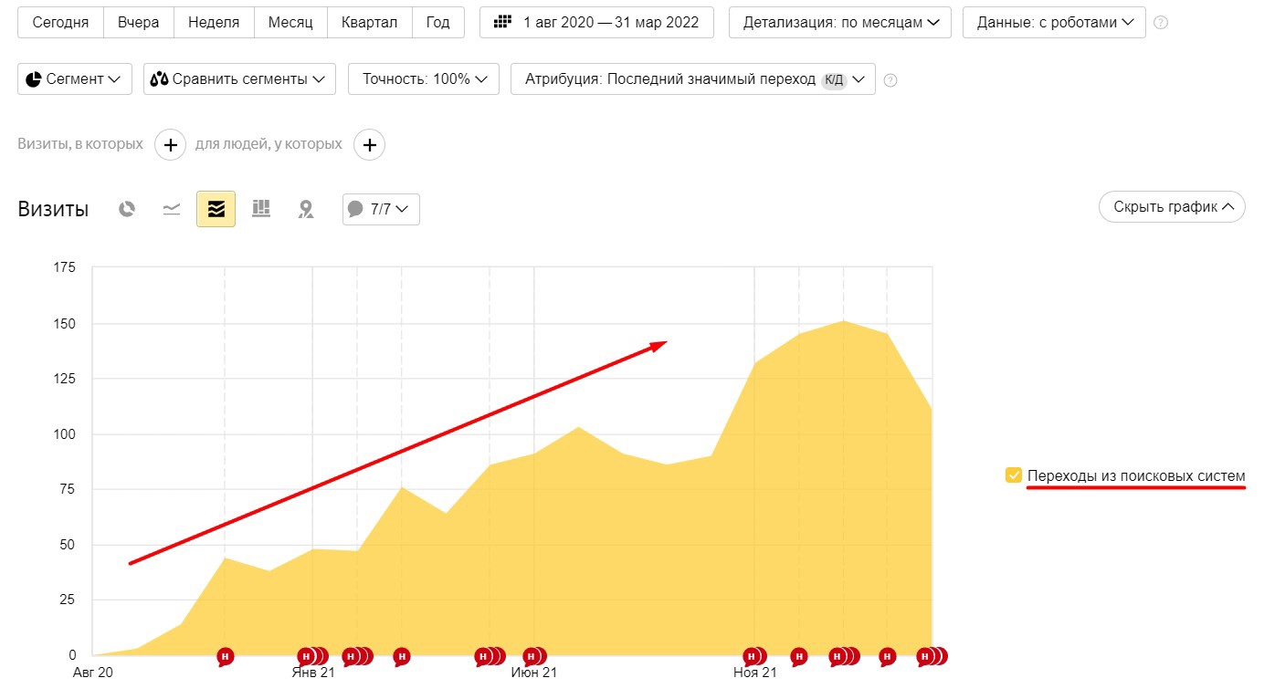
Task: Click help icon next to Атрибуция dropdown
Action: (890, 79)
